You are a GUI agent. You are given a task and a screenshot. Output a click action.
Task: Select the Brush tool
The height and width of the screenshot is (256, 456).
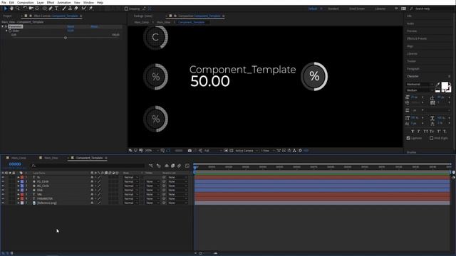pos(64,9)
